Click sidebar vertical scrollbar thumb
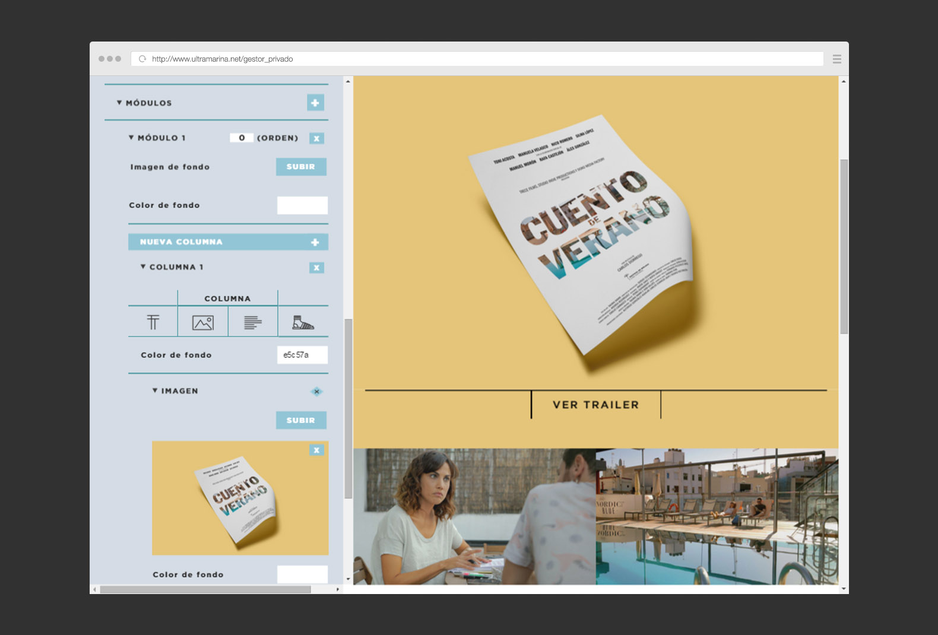Viewport: 938px width, 635px height. click(348, 409)
